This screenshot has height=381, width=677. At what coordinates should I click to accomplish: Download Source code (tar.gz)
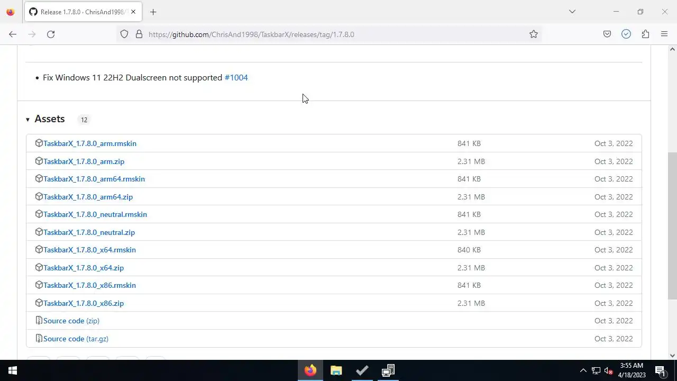coord(76,339)
